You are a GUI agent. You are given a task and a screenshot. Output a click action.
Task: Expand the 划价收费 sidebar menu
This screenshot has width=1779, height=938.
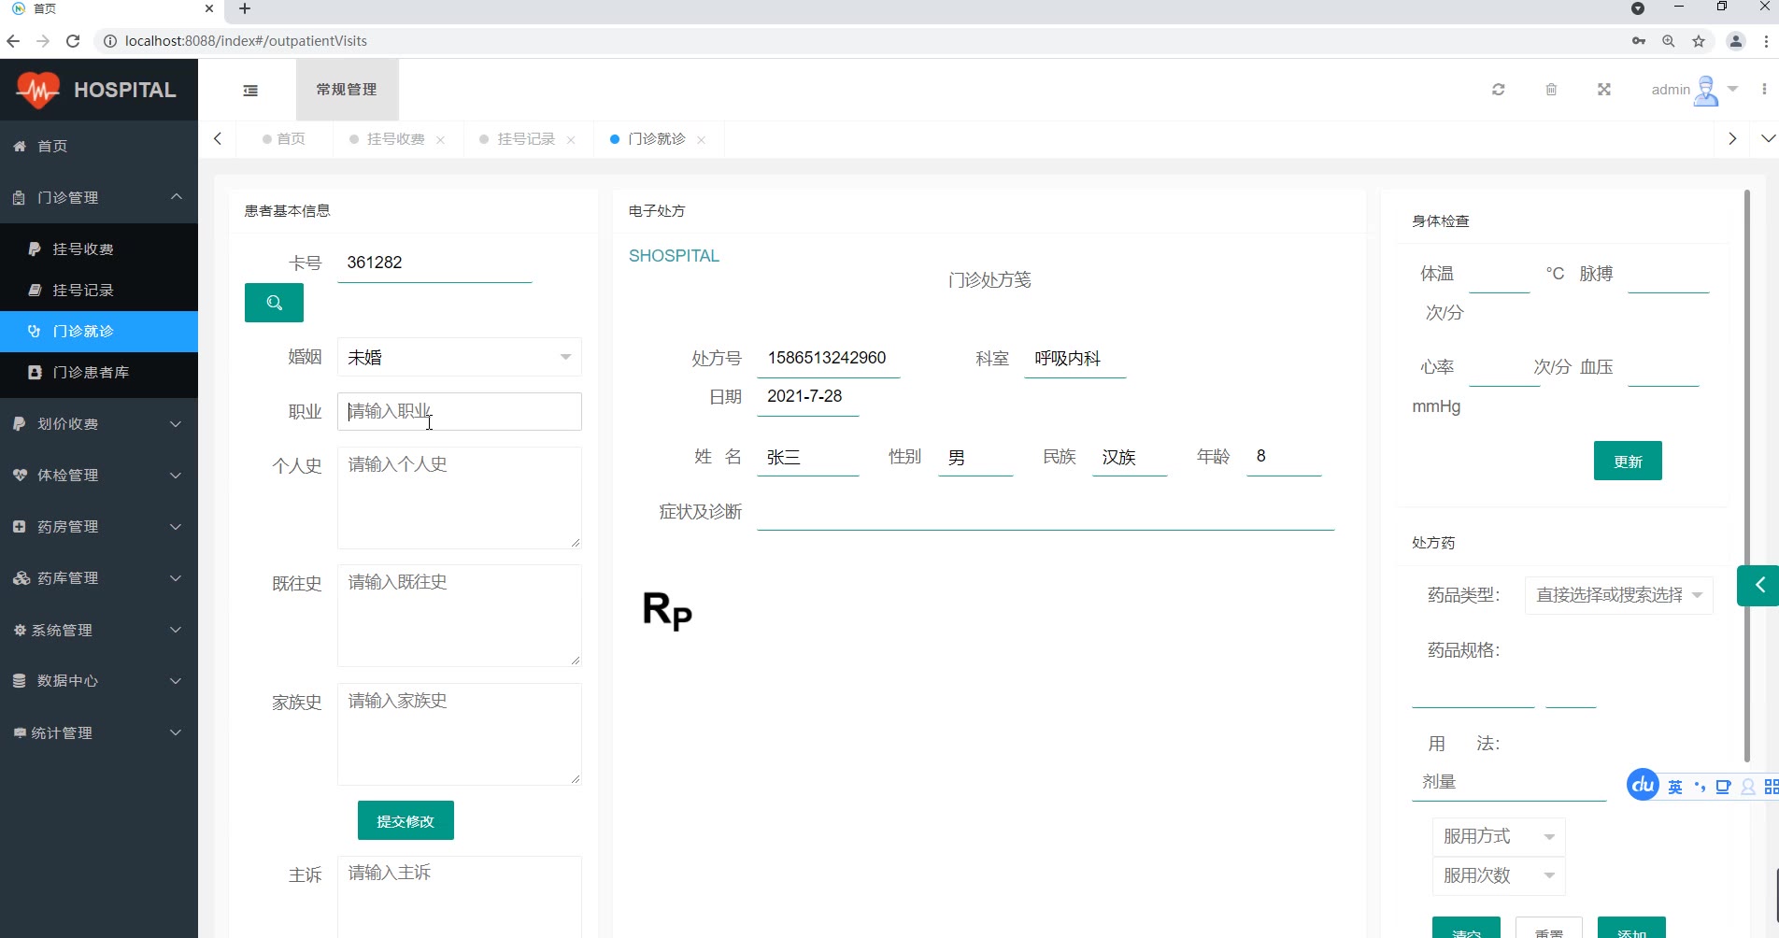(99, 424)
